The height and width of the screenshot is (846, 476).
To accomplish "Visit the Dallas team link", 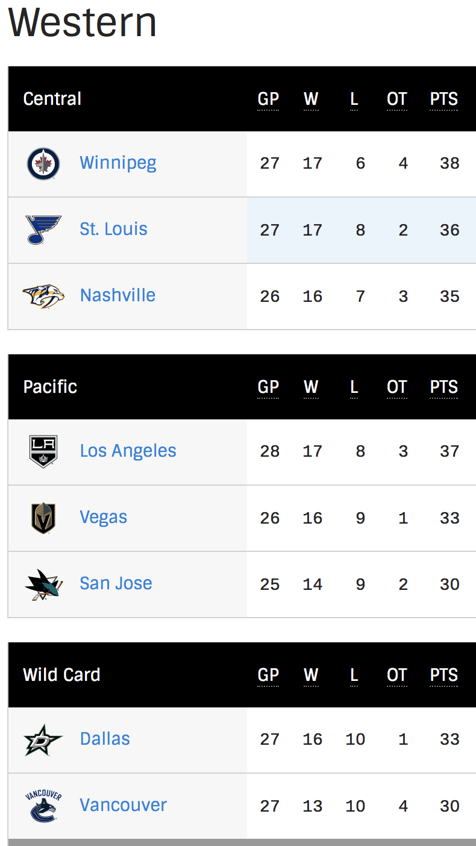I will 105,739.
